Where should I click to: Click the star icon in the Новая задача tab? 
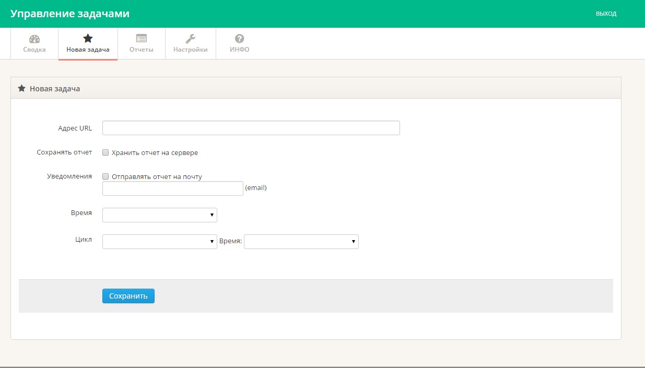(88, 39)
